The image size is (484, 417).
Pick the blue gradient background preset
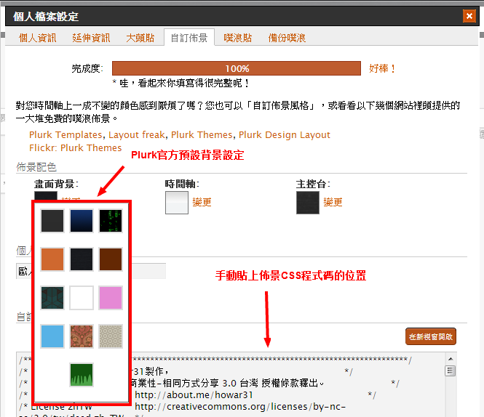(x=82, y=220)
